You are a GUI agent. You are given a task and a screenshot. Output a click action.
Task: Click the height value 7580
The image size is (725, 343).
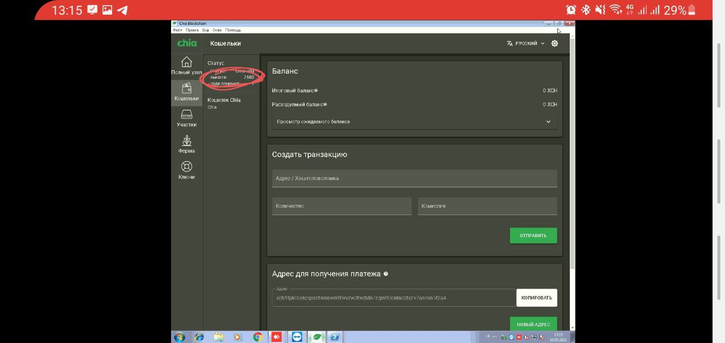(x=249, y=77)
